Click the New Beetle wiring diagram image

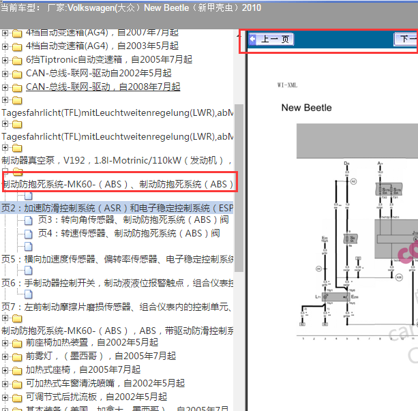[x=357, y=232]
